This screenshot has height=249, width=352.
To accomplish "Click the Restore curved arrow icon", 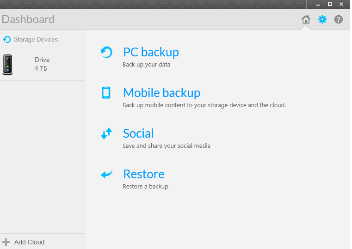I will [x=106, y=174].
